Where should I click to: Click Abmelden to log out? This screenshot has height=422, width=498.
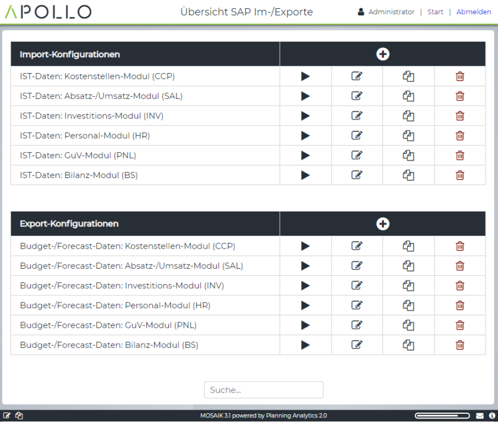point(474,12)
